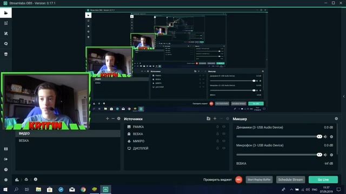Image resolution: width=346 pixels, height=194 pixels.
Task: Click Schedule Stream button
Action: click(x=290, y=179)
